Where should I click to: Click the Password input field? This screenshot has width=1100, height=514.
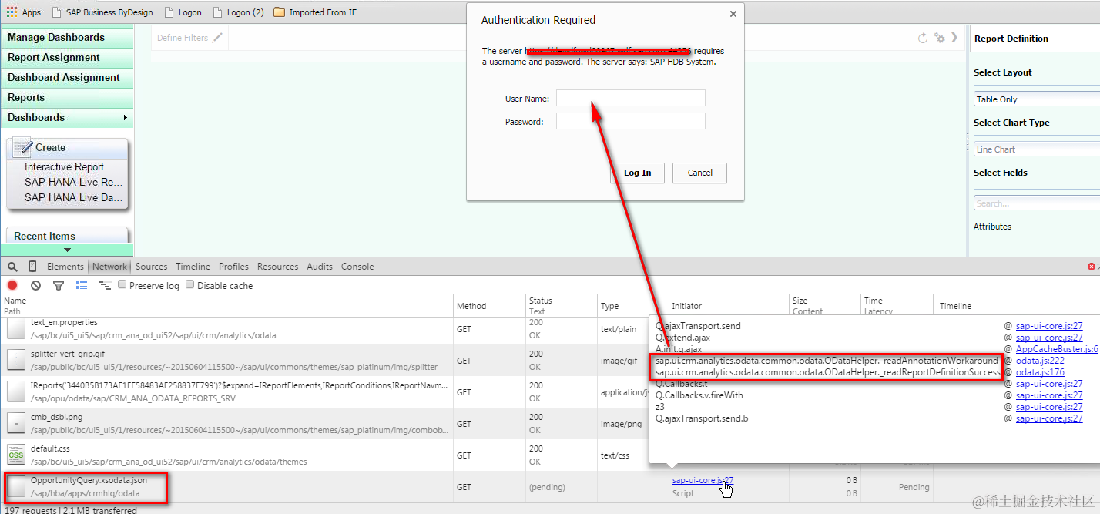[x=631, y=121]
